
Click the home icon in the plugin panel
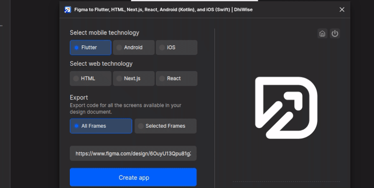322,34
